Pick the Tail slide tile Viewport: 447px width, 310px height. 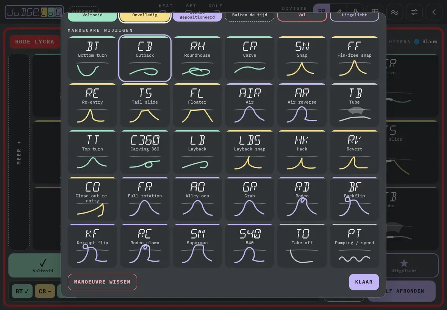click(x=145, y=105)
